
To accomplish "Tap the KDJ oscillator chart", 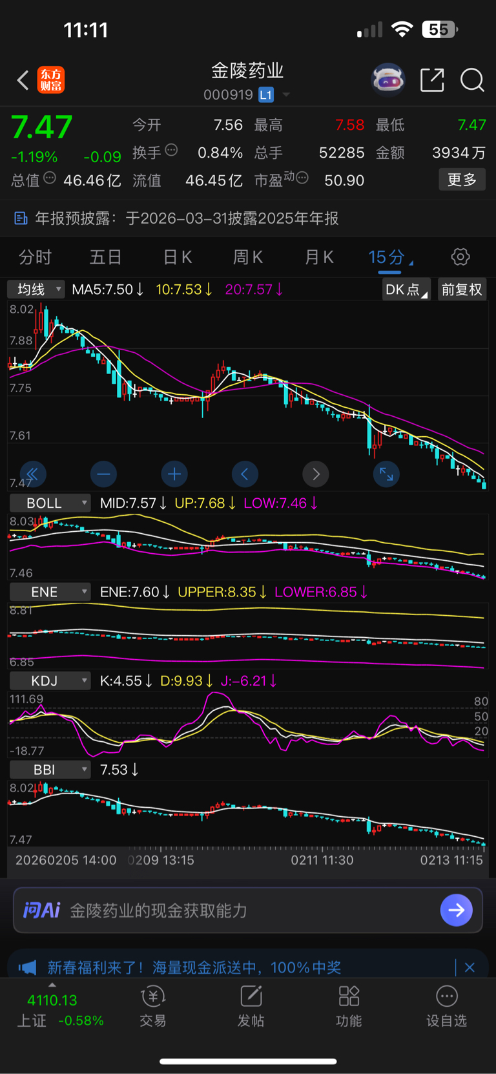I will click(x=248, y=724).
